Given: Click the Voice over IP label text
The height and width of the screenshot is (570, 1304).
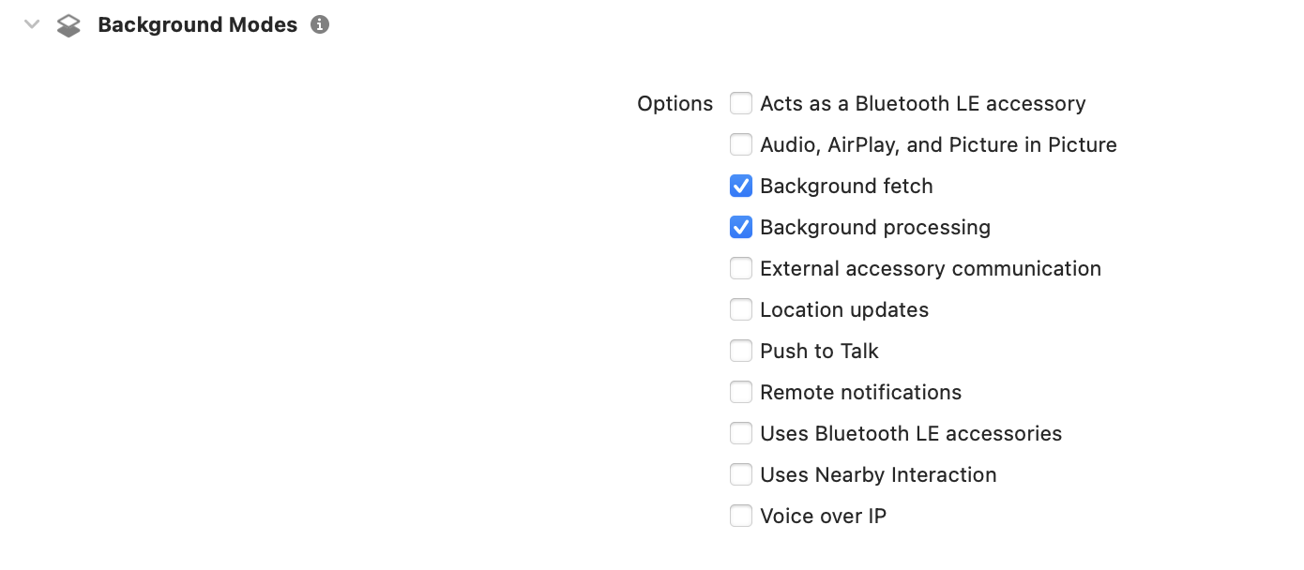Looking at the screenshot, I should tap(823, 516).
